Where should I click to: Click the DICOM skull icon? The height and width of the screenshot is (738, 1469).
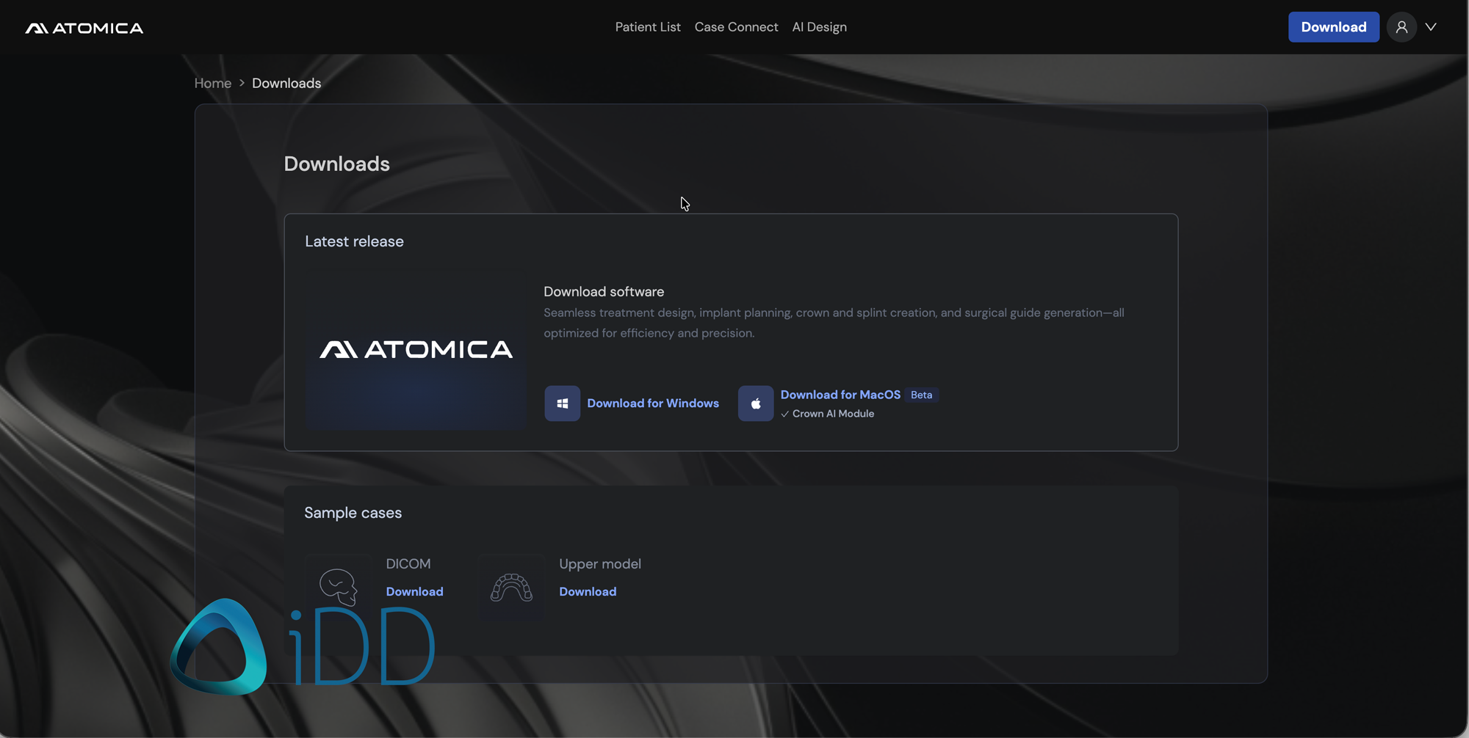tap(338, 587)
